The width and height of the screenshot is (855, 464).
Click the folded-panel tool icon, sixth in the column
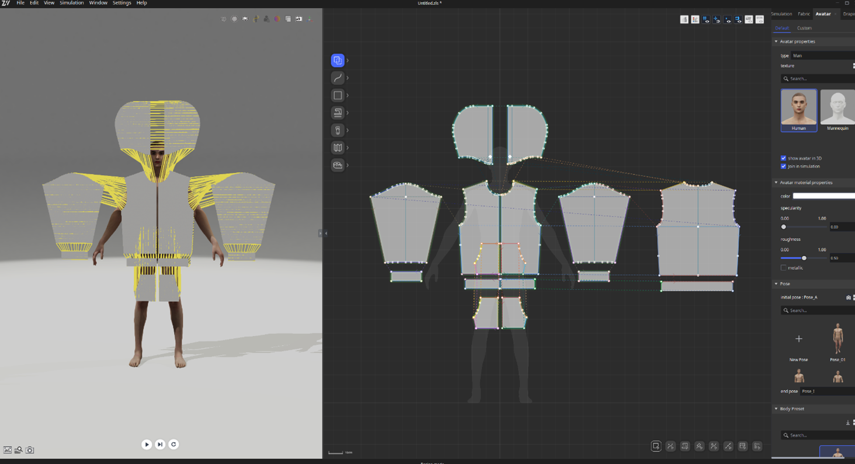338,148
